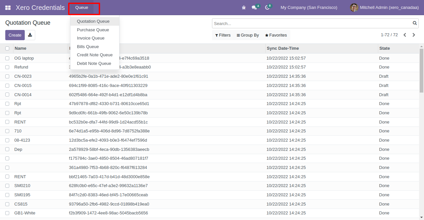424x220 pixels.
Task: Open the 08-4123 record name
Action: [x=22, y=140]
